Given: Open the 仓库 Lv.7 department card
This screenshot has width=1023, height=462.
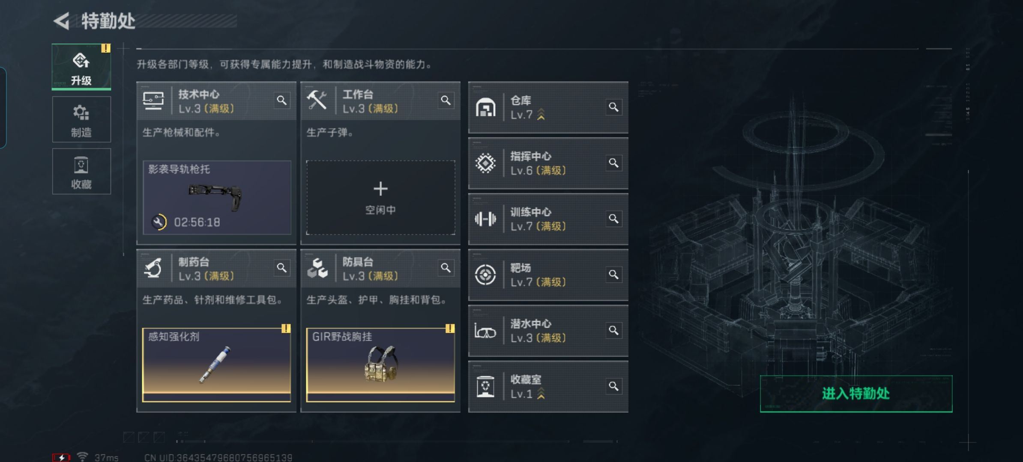Looking at the screenshot, I should click(548, 107).
